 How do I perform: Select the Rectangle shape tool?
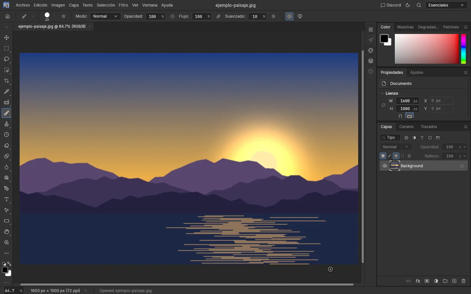[x=6, y=221]
